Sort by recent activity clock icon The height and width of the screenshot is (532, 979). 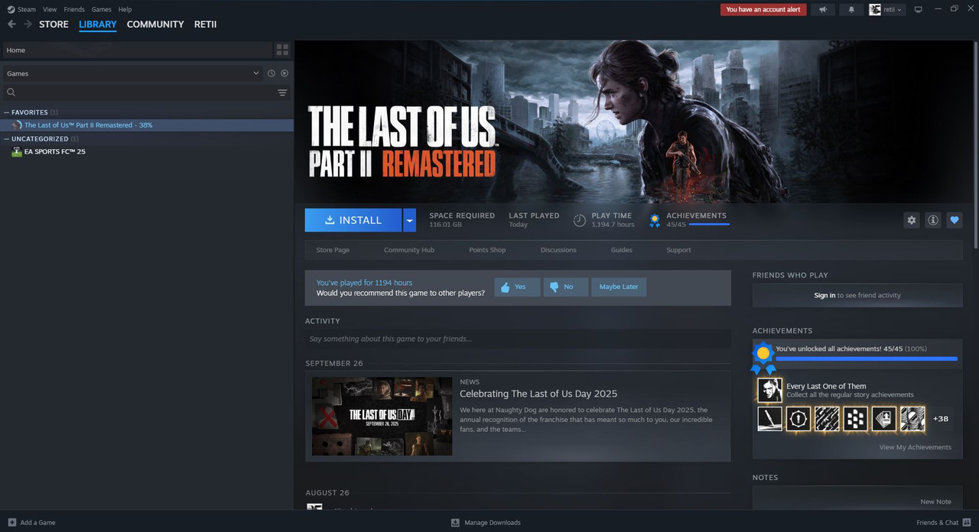[x=271, y=73]
